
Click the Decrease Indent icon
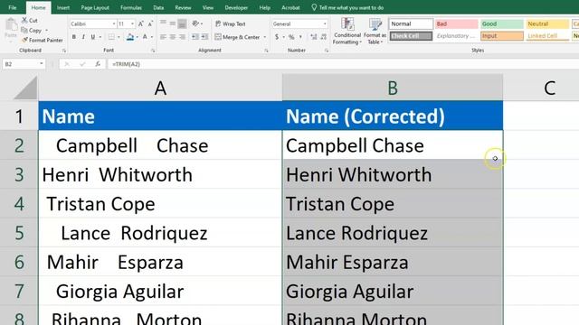pyautogui.click(x=195, y=37)
